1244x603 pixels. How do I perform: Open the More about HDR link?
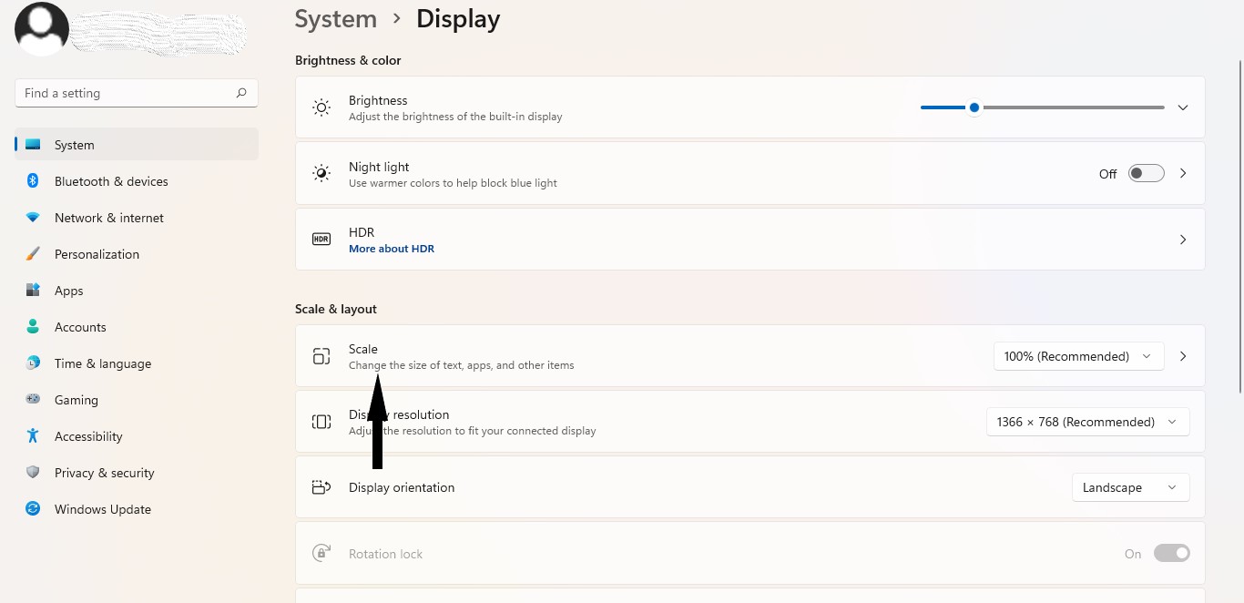point(392,249)
